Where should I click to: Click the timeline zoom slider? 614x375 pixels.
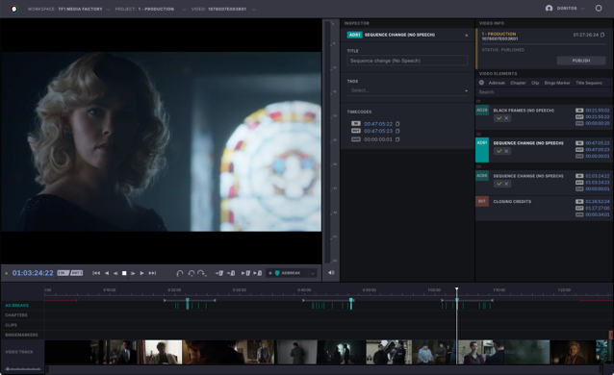[x=23, y=368]
